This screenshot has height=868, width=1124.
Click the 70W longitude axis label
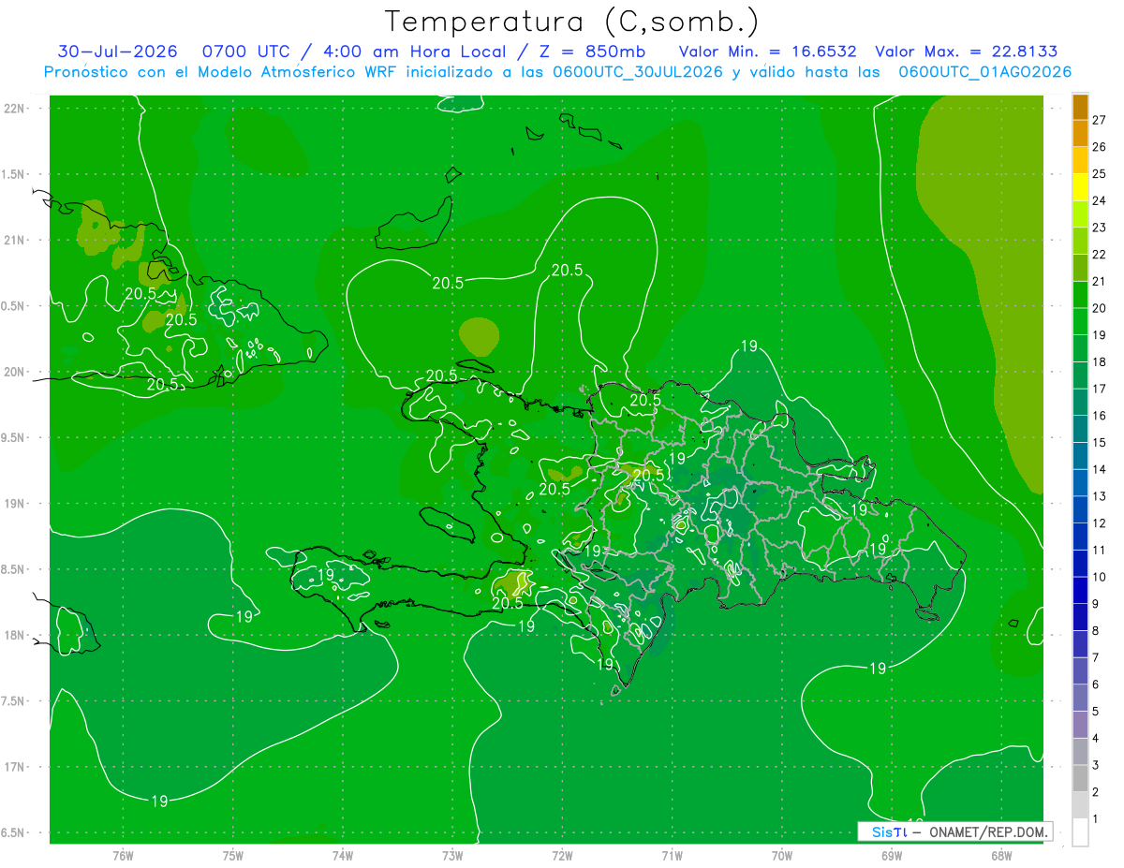click(x=782, y=855)
